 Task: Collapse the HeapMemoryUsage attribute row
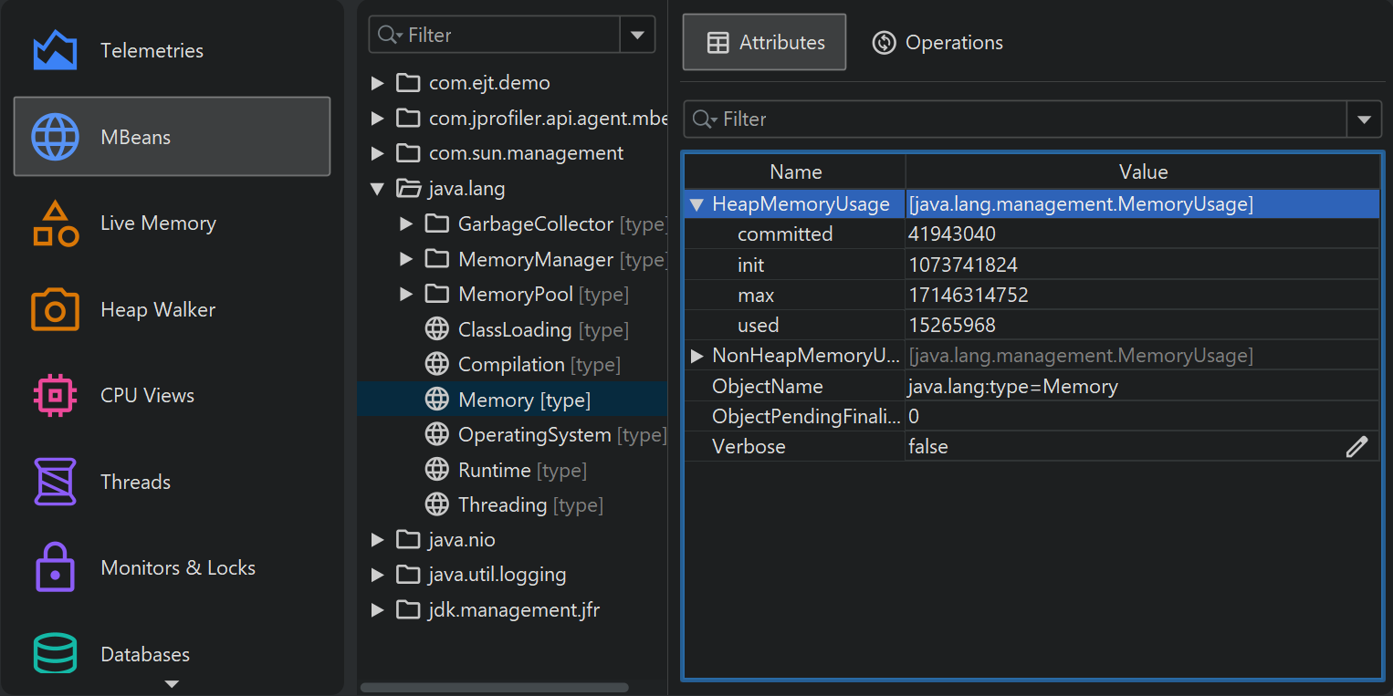coord(696,204)
